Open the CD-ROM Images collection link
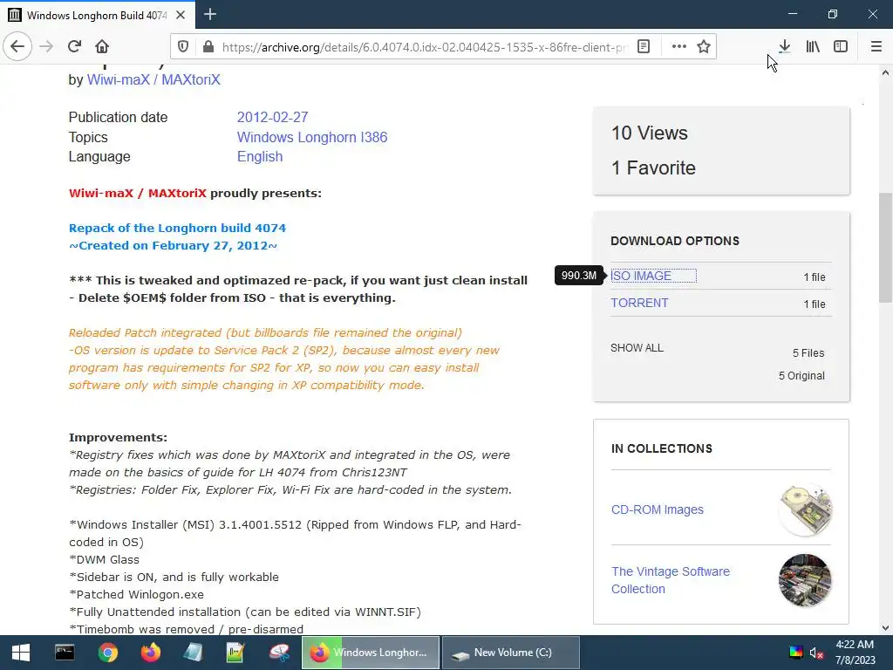893x670 pixels. pos(658,509)
